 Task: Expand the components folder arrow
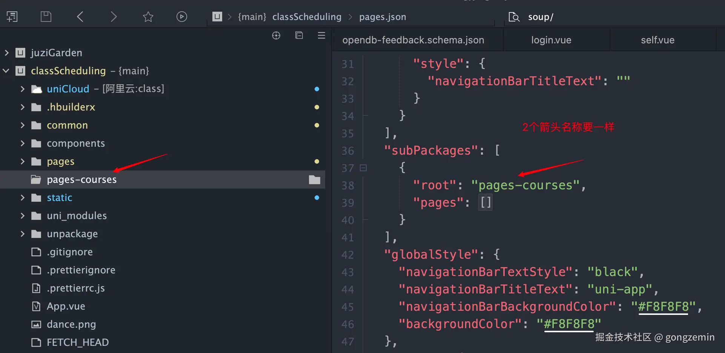[x=22, y=143]
